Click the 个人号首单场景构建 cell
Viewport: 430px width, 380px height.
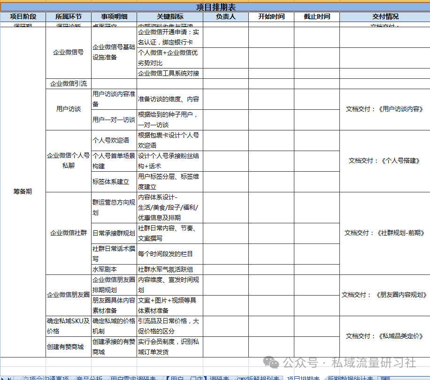114,161
